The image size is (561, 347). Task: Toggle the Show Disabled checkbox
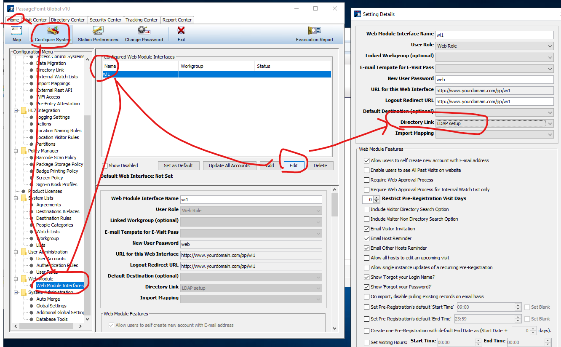click(105, 165)
